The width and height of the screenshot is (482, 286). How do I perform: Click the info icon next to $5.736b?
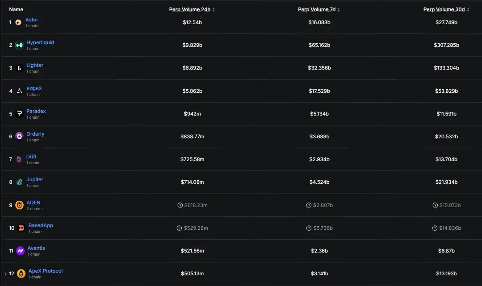click(x=309, y=228)
